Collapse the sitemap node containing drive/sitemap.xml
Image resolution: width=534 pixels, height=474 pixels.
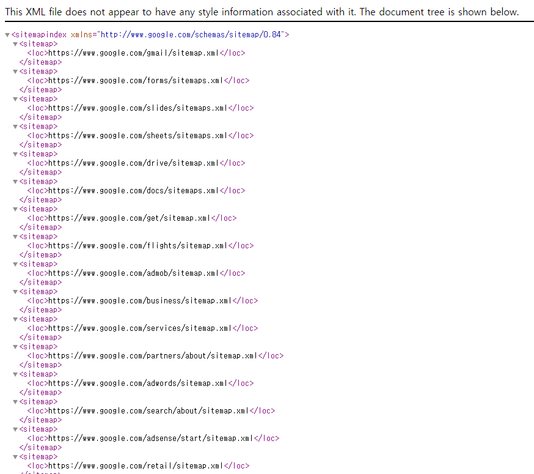point(15,154)
